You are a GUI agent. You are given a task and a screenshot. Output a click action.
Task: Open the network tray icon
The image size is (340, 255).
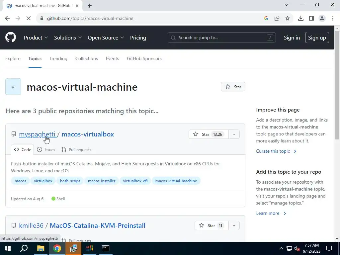(x=289, y=248)
